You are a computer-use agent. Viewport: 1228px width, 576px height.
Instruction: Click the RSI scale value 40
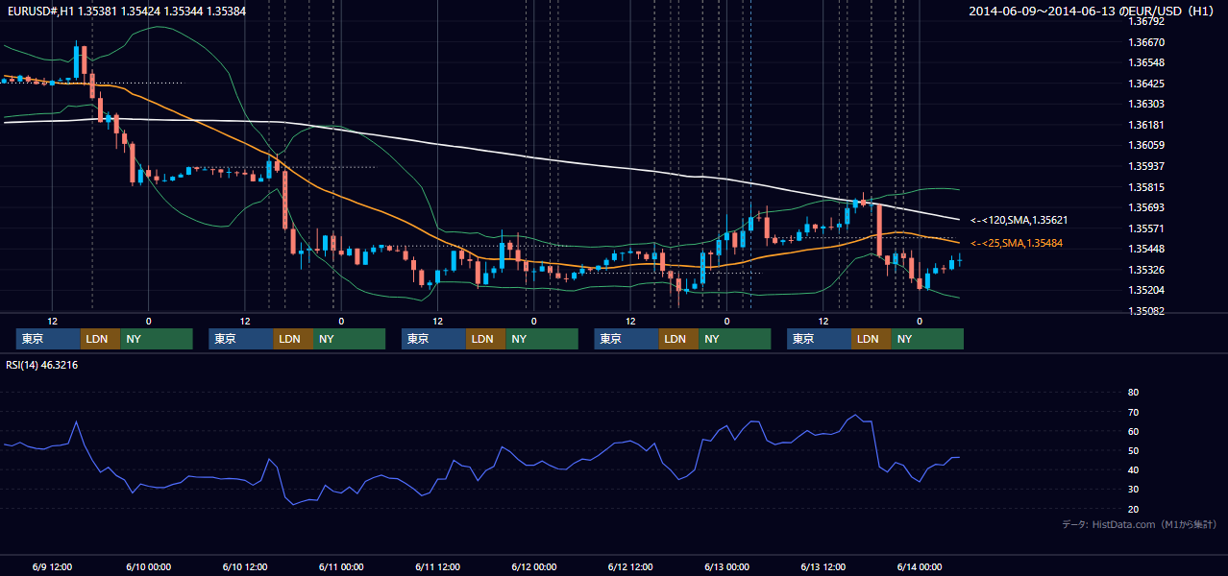pos(1133,469)
